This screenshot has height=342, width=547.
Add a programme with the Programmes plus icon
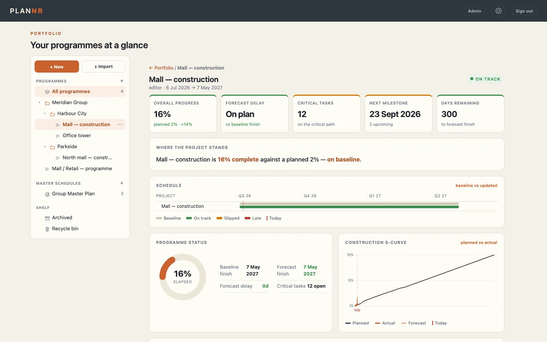click(122, 81)
